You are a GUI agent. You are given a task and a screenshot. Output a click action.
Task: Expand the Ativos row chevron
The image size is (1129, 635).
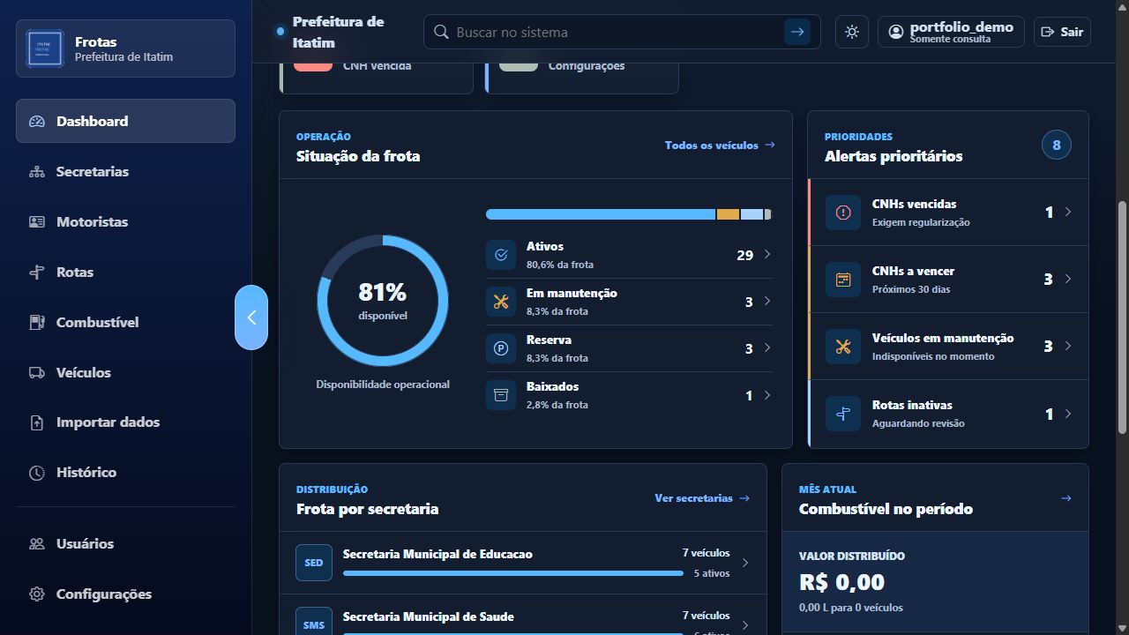tap(767, 255)
